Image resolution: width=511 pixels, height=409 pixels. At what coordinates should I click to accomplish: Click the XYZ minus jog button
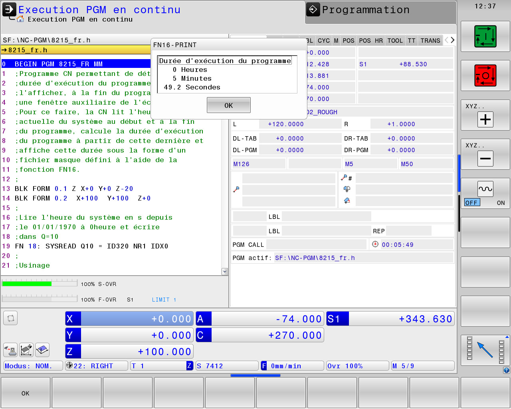(485, 154)
